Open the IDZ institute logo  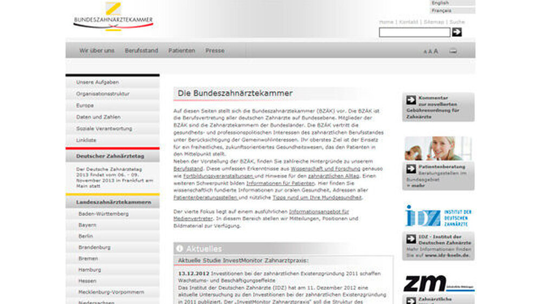pos(438,216)
